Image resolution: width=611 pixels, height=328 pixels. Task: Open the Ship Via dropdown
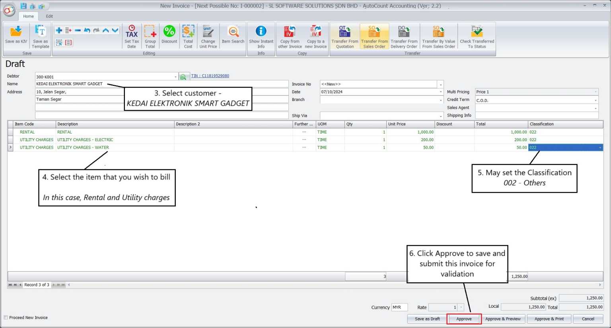(x=440, y=116)
